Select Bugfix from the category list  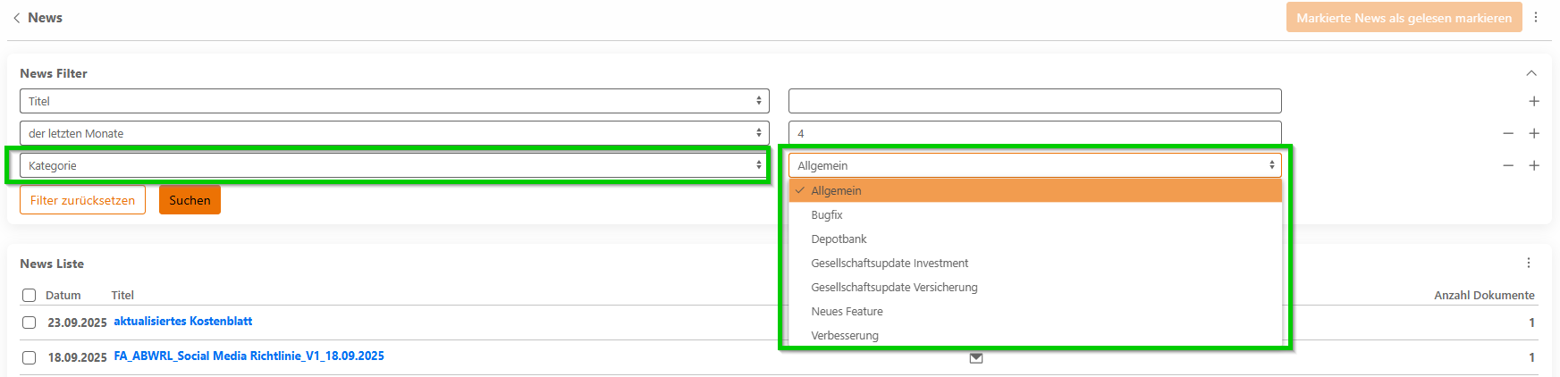pyautogui.click(x=827, y=215)
